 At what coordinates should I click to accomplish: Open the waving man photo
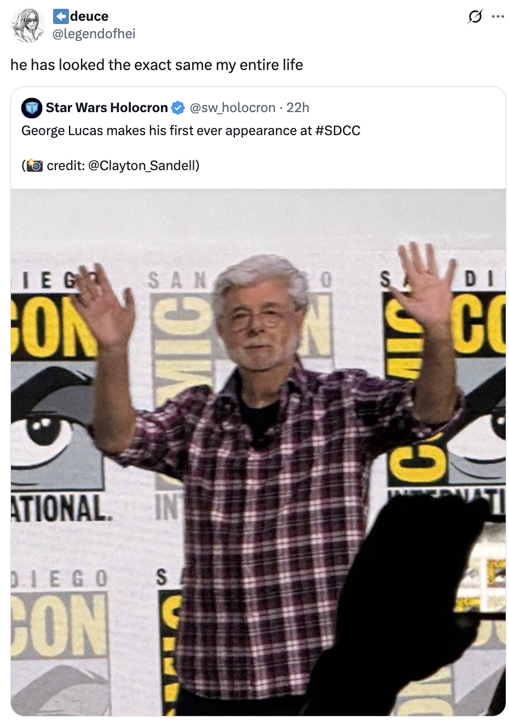coord(258,452)
